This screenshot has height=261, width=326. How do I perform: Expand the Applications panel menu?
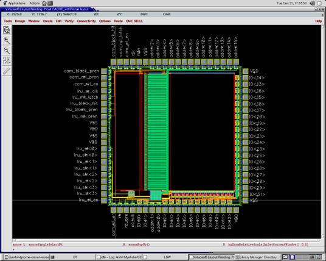(x=15, y=3)
